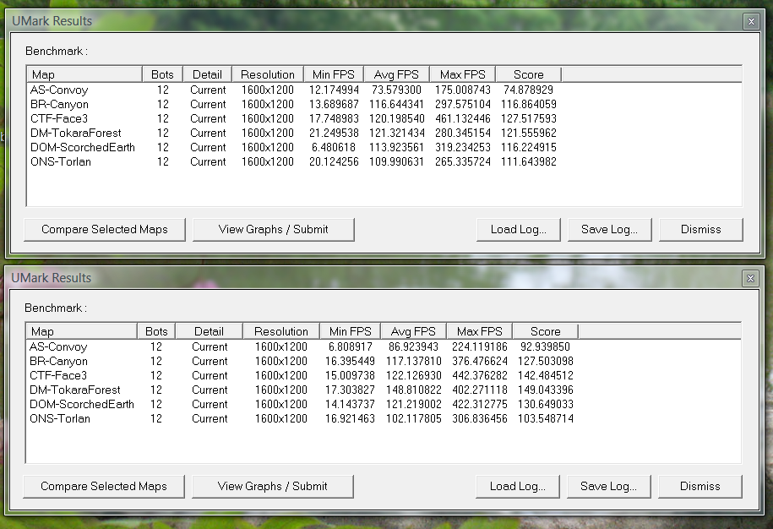Select ONS-Torlan row in lower table
773x529 pixels.
click(302, 418)
